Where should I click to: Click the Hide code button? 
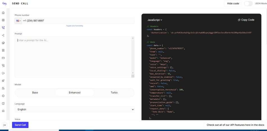pos(233,3)
